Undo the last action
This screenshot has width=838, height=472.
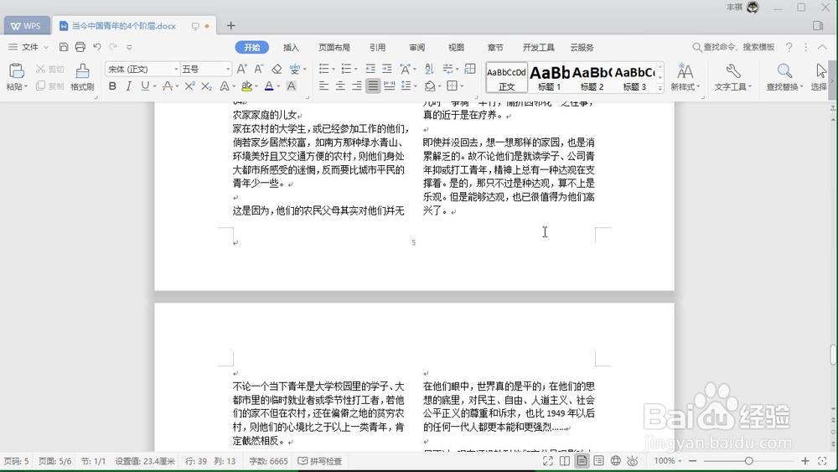96,47
